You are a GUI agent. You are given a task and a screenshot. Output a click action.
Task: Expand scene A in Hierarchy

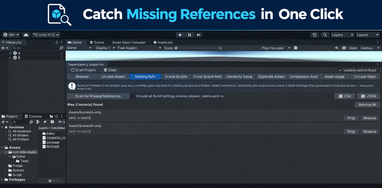tap(11, 53)
